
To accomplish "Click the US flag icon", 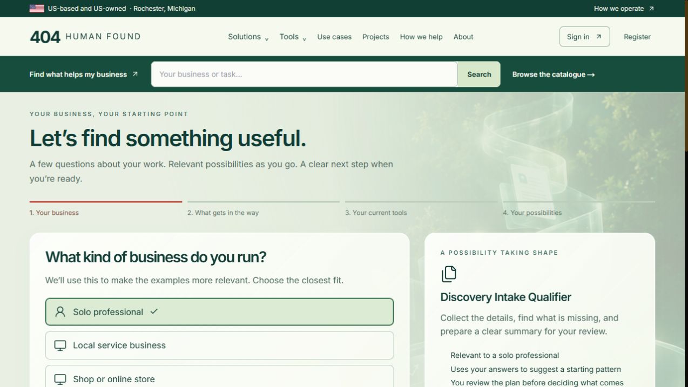I will point(37,9).
